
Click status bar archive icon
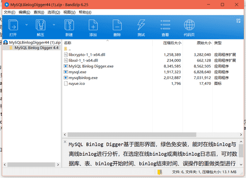click(160, 172)
